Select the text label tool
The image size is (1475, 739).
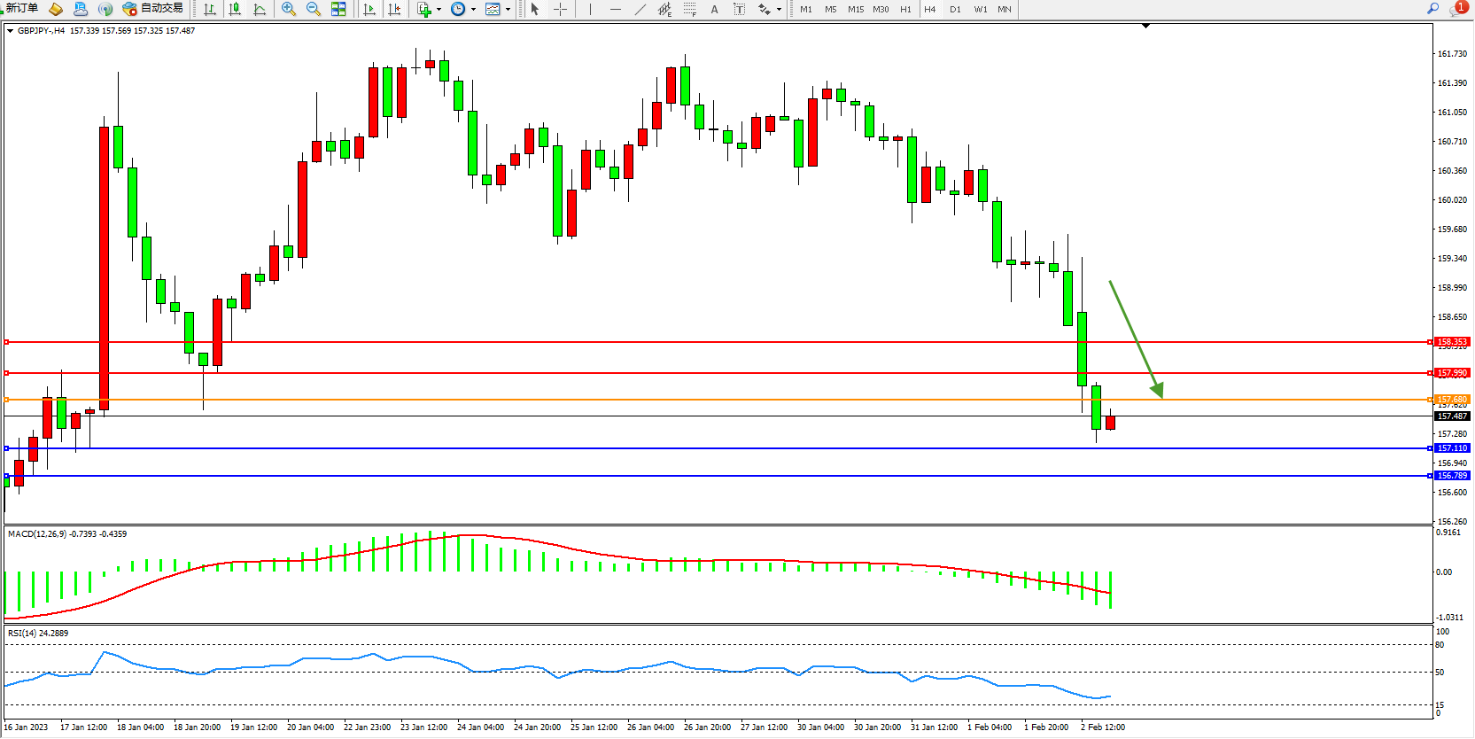coord(715,9)
